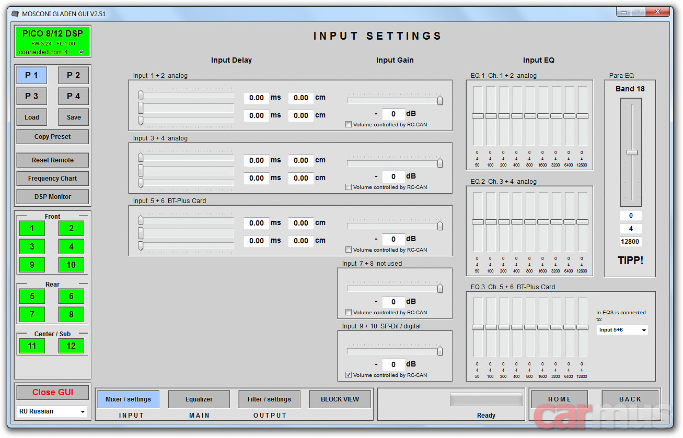Uncheck RC-CAN volume for Input 9+10 SP-Dif

[349, 375]
